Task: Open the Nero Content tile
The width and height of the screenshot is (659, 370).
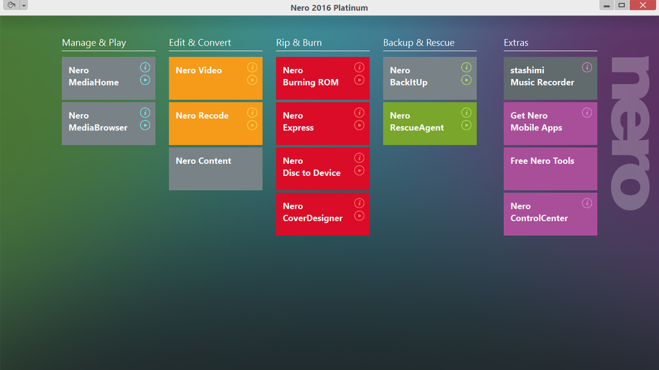Action: (216, 169)
